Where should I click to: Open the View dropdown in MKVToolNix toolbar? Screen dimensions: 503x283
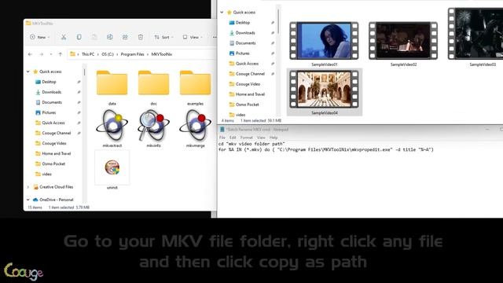pos(193,37)
